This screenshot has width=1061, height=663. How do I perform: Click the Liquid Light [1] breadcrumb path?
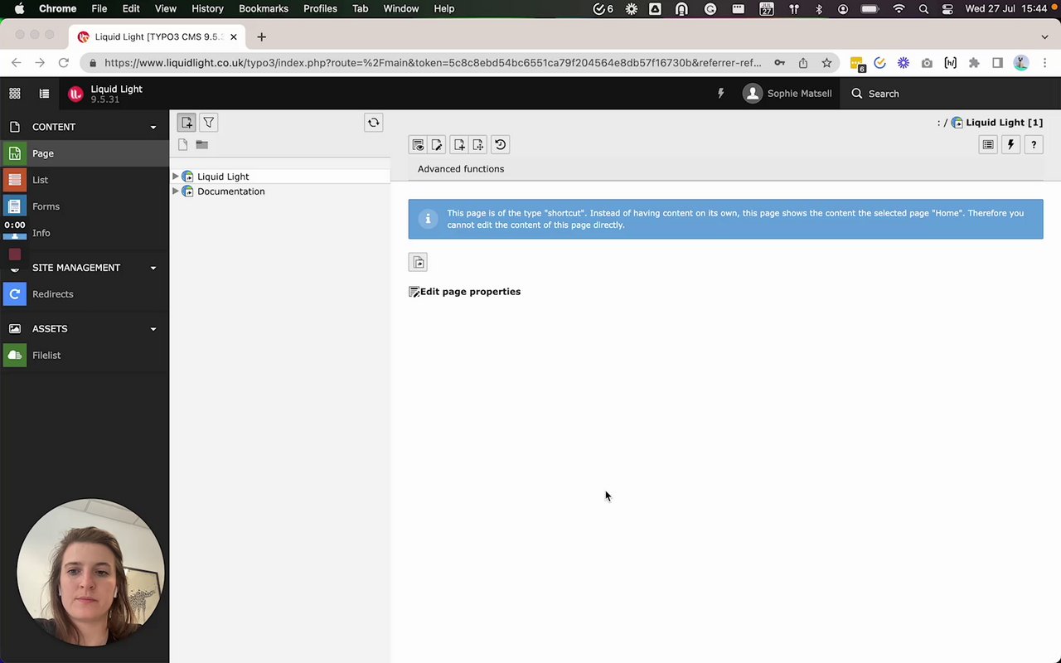pos(1004,123)
